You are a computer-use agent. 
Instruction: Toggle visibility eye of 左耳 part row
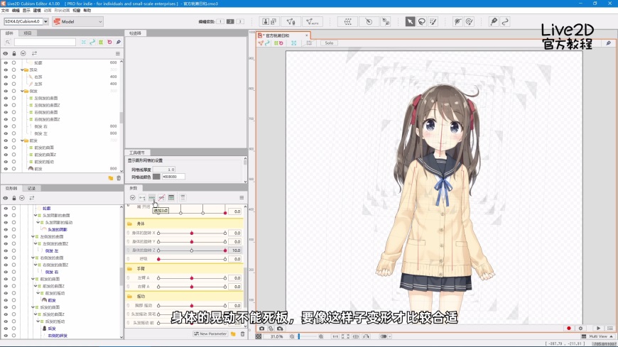coord(6,84)
